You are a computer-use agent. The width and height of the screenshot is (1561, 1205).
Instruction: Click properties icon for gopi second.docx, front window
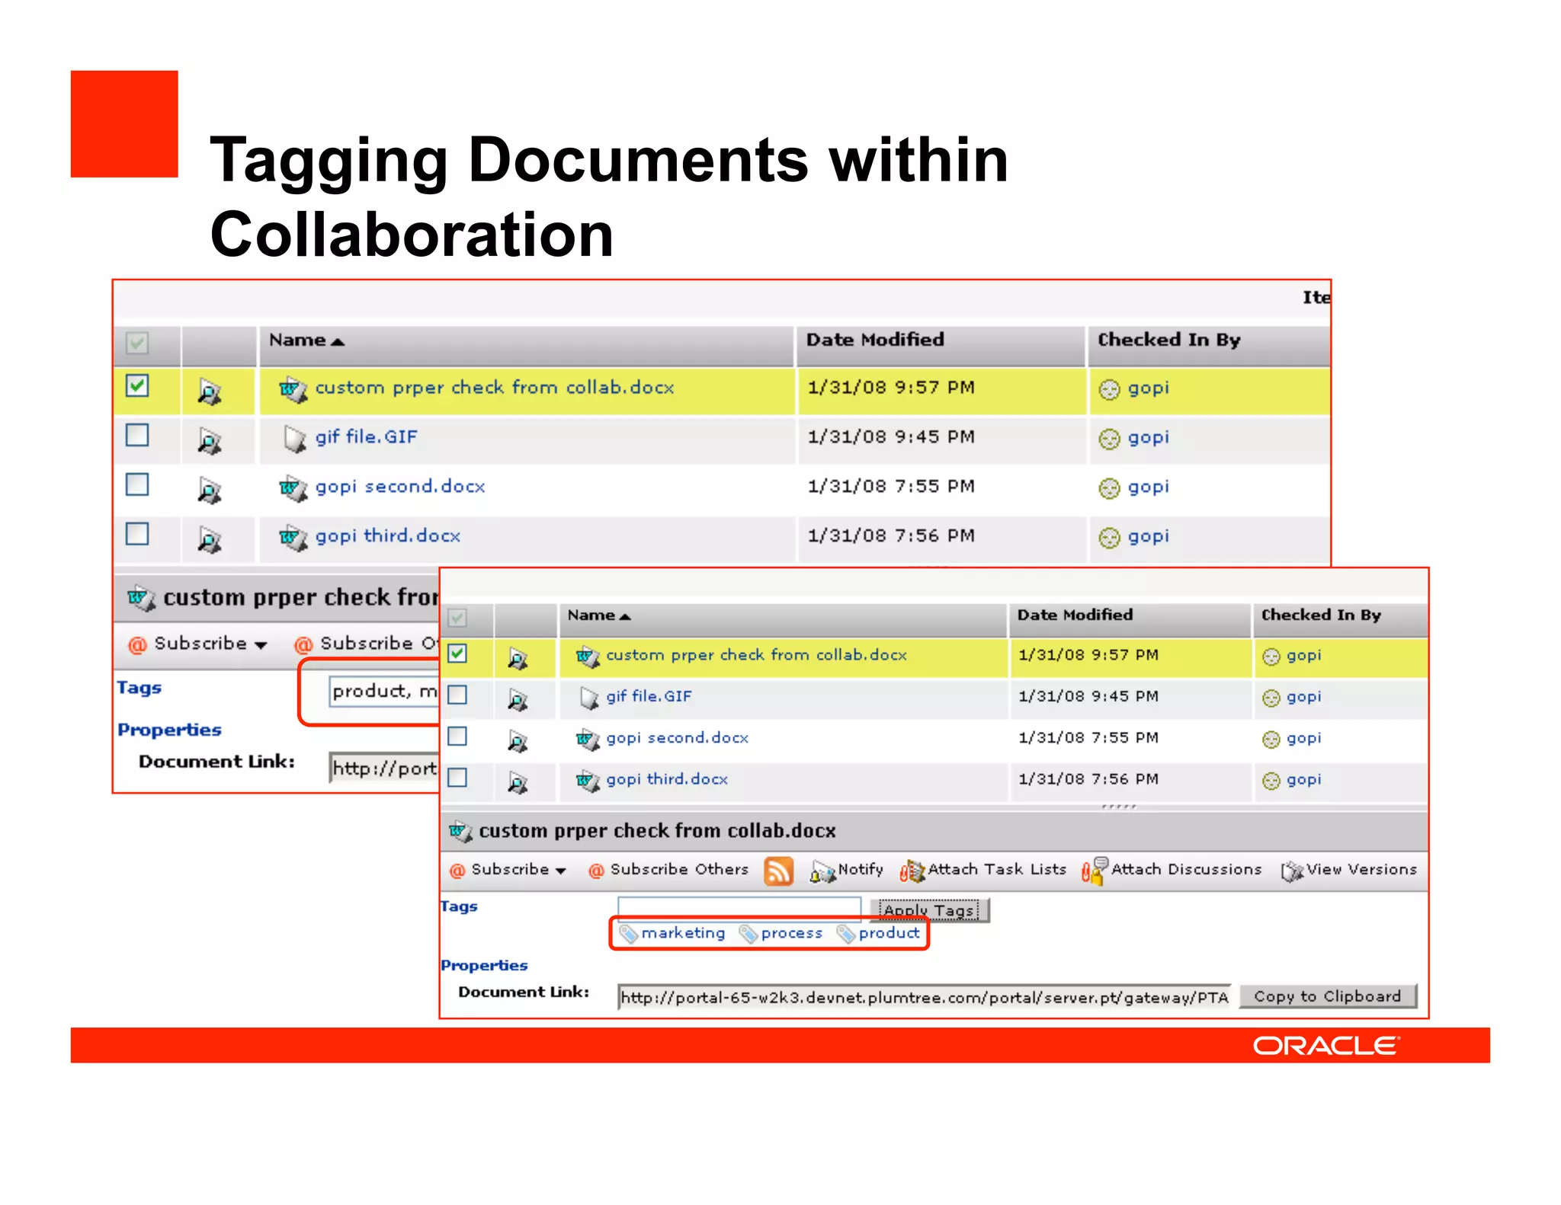(x=518, y=741)
